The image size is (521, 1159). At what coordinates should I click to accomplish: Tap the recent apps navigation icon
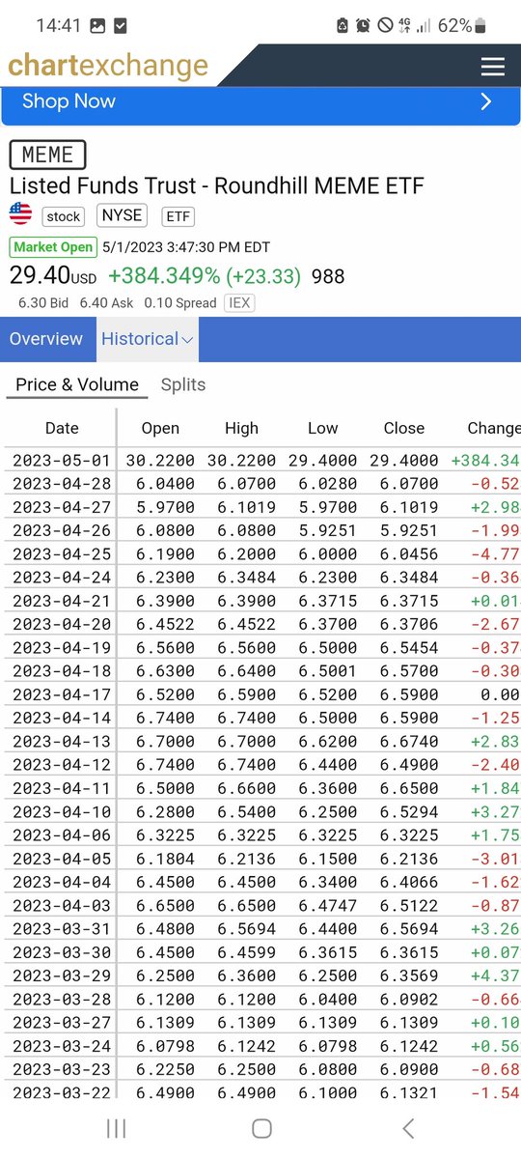click(x=116, y=1127)
